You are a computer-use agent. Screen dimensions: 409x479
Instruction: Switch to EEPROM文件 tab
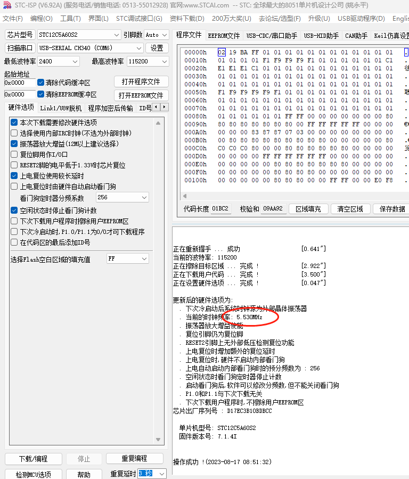(x=224, y=36)
